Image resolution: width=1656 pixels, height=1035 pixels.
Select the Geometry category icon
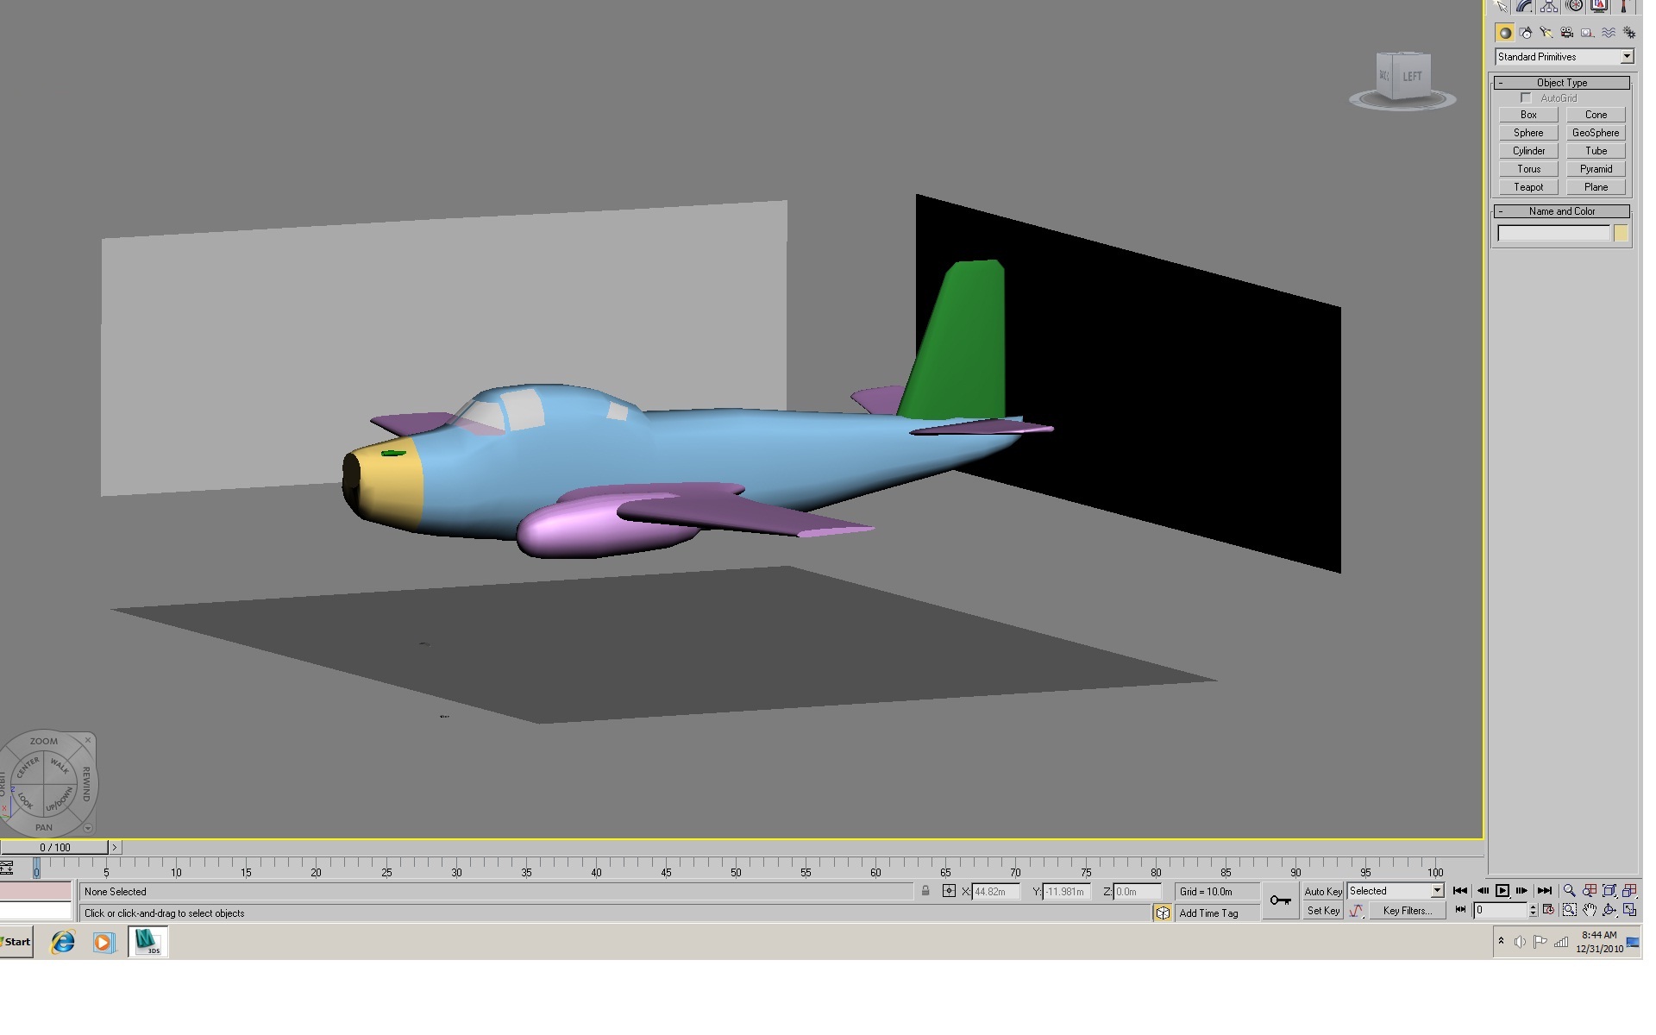tap(1505, 33)
